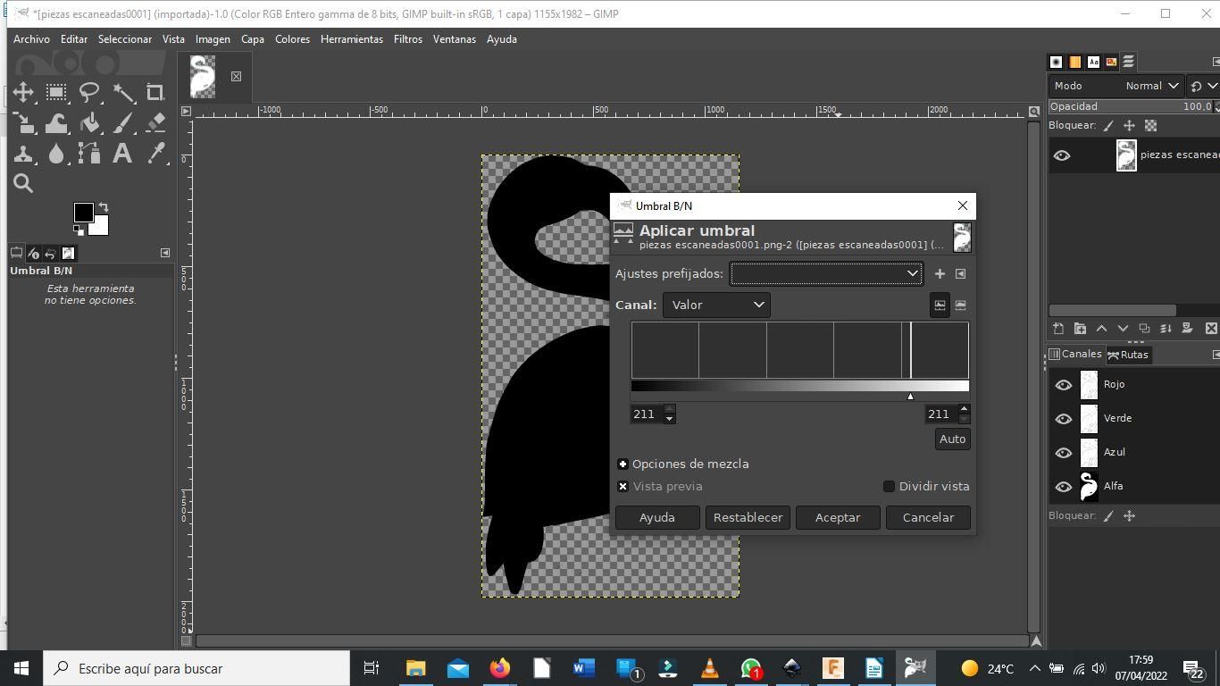Open the layer mode group switch dropdown

[x=1204, y=86]
